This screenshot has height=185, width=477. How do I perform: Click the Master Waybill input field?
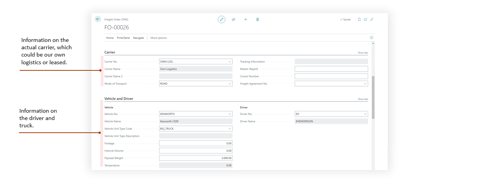tap(331, 69)
